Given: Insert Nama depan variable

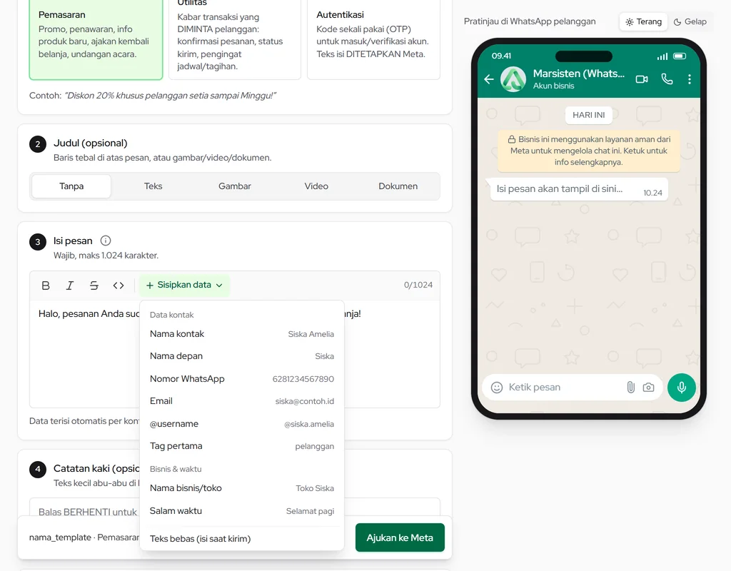Looking at the screenshot, I should pos(242,356).
